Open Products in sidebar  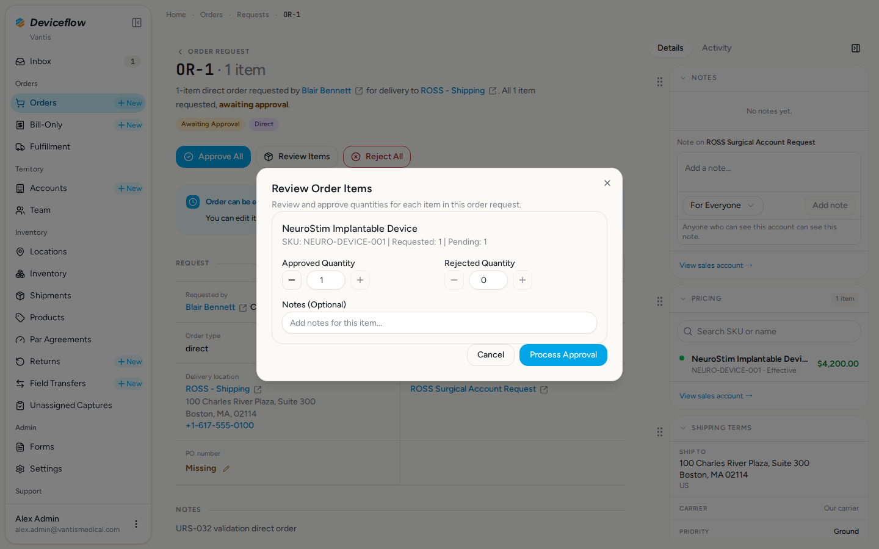pos(78,318)
